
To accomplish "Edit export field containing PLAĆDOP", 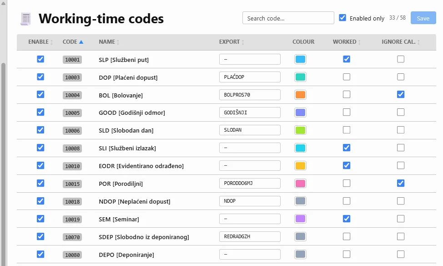I will (250, 77).
